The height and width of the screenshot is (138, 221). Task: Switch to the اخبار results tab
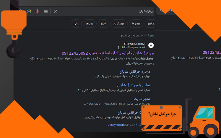pos(103,24)
